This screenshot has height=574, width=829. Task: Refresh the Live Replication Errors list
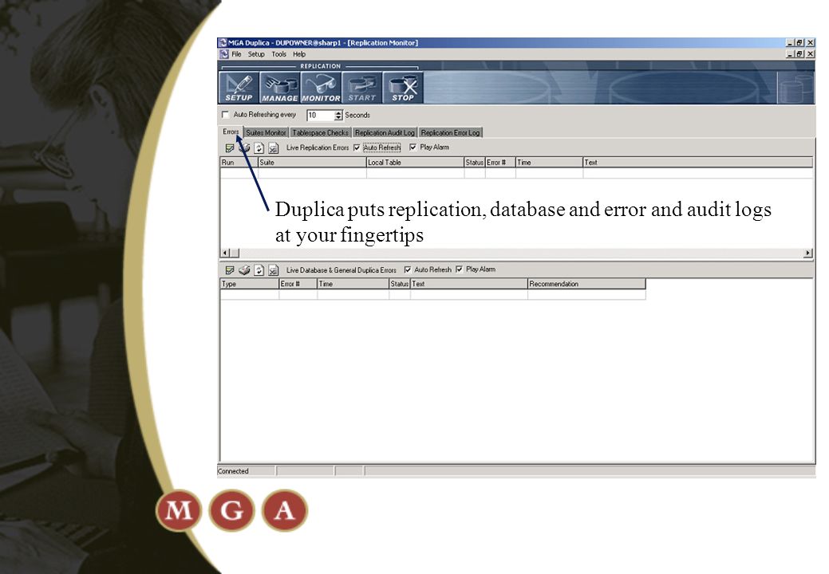tap(259, 148)
